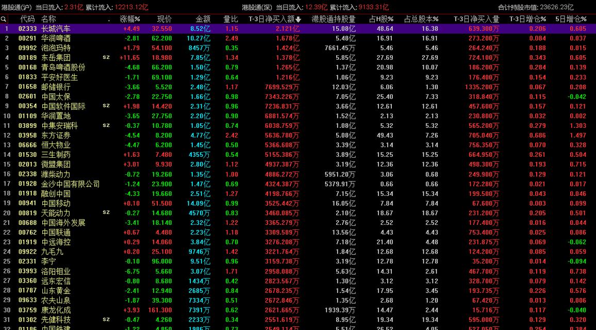Sort by 金额 column header

[203, 19]
